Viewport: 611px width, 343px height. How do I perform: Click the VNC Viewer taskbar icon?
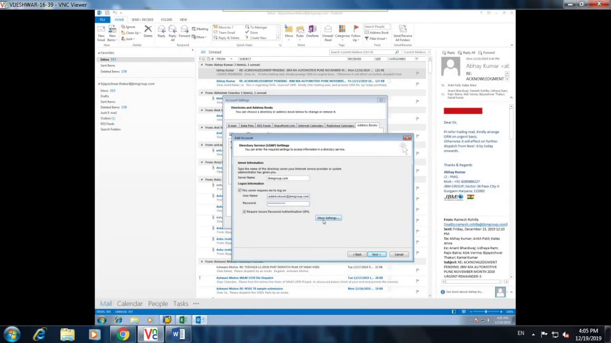[x=151, y=334]
